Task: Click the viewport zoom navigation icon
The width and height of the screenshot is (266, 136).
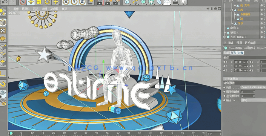Action: (212, 9)
